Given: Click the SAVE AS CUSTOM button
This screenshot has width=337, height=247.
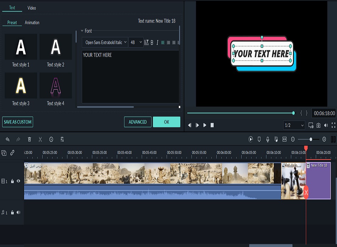Looking at the screenshot, I should 18,122.
